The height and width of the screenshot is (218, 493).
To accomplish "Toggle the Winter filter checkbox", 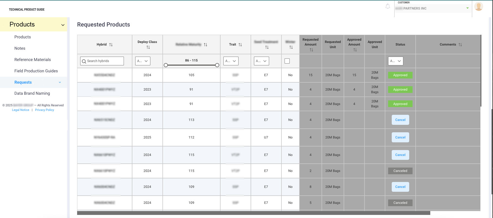I will pos(287,61).
